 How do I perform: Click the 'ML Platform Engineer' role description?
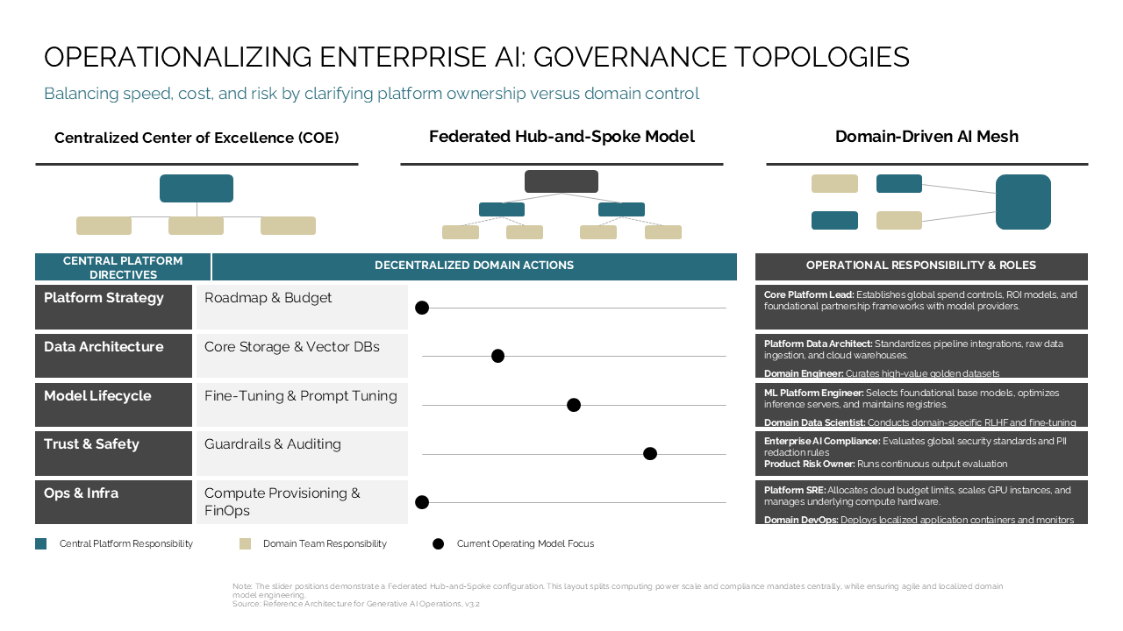pyautogui.click(x=912, y=399)
